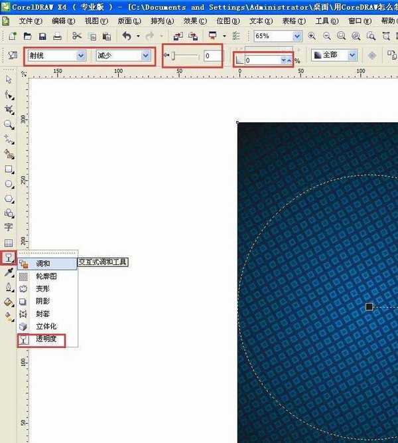398x443 pixels.
Task: Select the Pick tool arrow
Action: [9, 80]
